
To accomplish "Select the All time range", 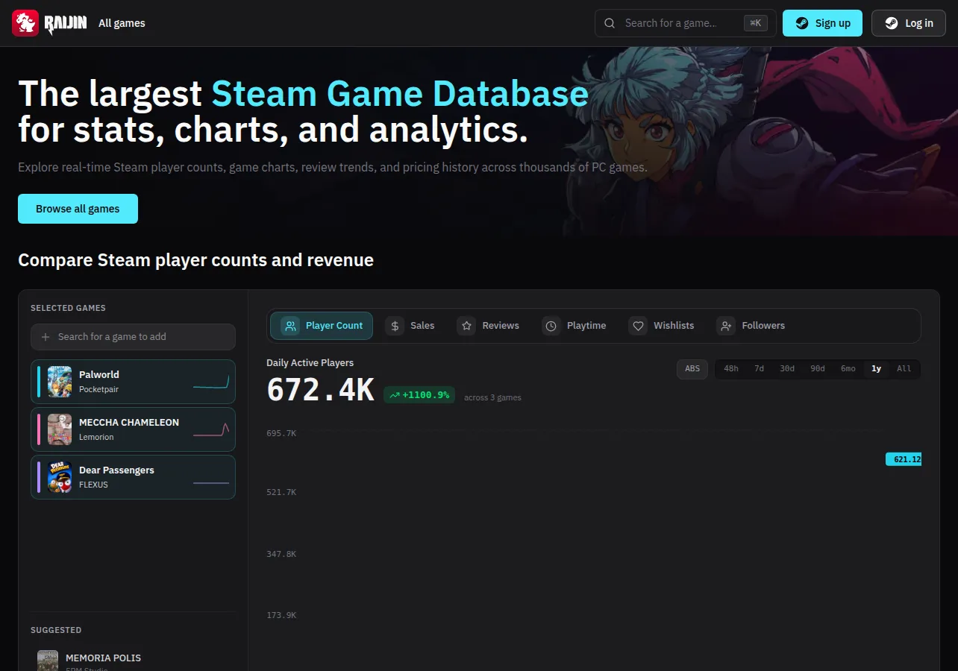I will pos(904,369).
